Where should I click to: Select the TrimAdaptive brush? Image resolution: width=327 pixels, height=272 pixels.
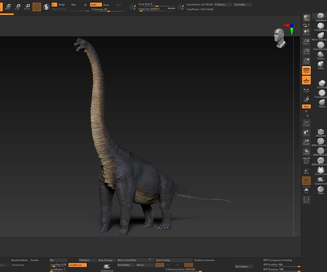322,94
